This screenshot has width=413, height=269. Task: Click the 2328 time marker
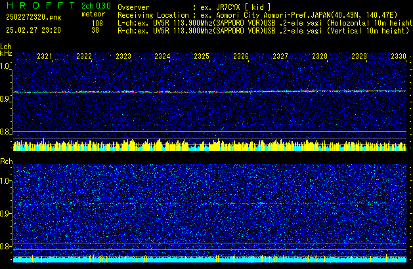320,56
